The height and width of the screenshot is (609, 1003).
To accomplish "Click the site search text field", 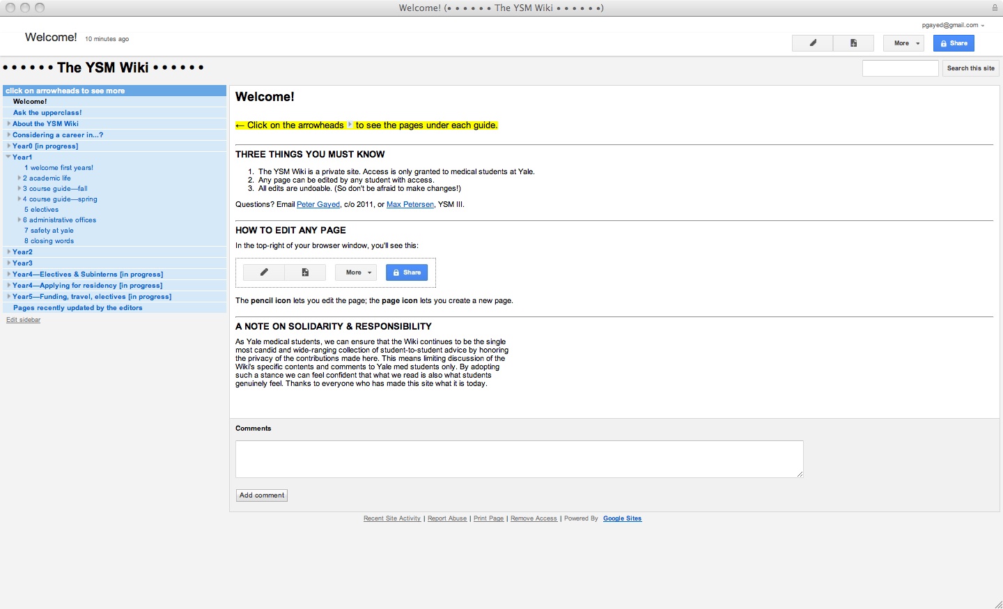I will point(900,68).
